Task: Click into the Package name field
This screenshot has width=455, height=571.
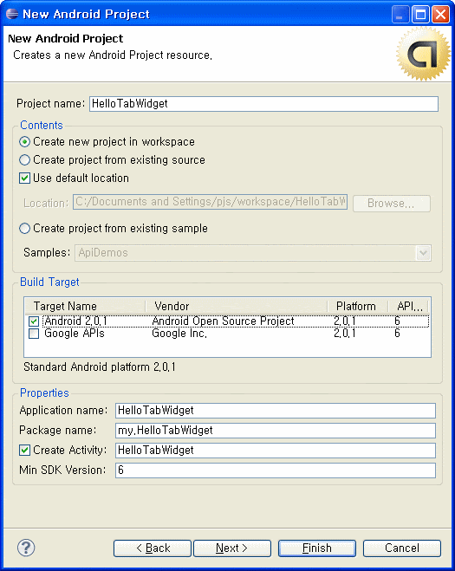Action: click(276, 431)
